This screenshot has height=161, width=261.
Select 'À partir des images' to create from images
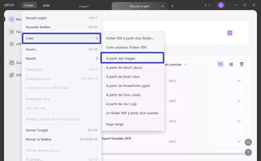point(121,58)
